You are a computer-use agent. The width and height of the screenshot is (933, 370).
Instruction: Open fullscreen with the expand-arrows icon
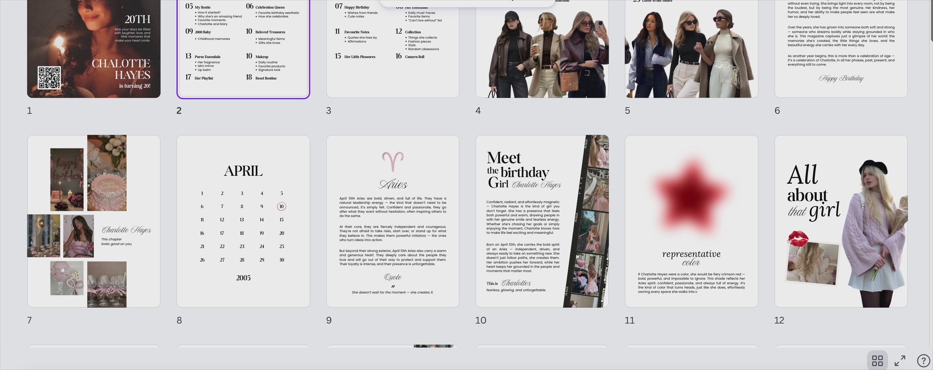pos(900,361)
